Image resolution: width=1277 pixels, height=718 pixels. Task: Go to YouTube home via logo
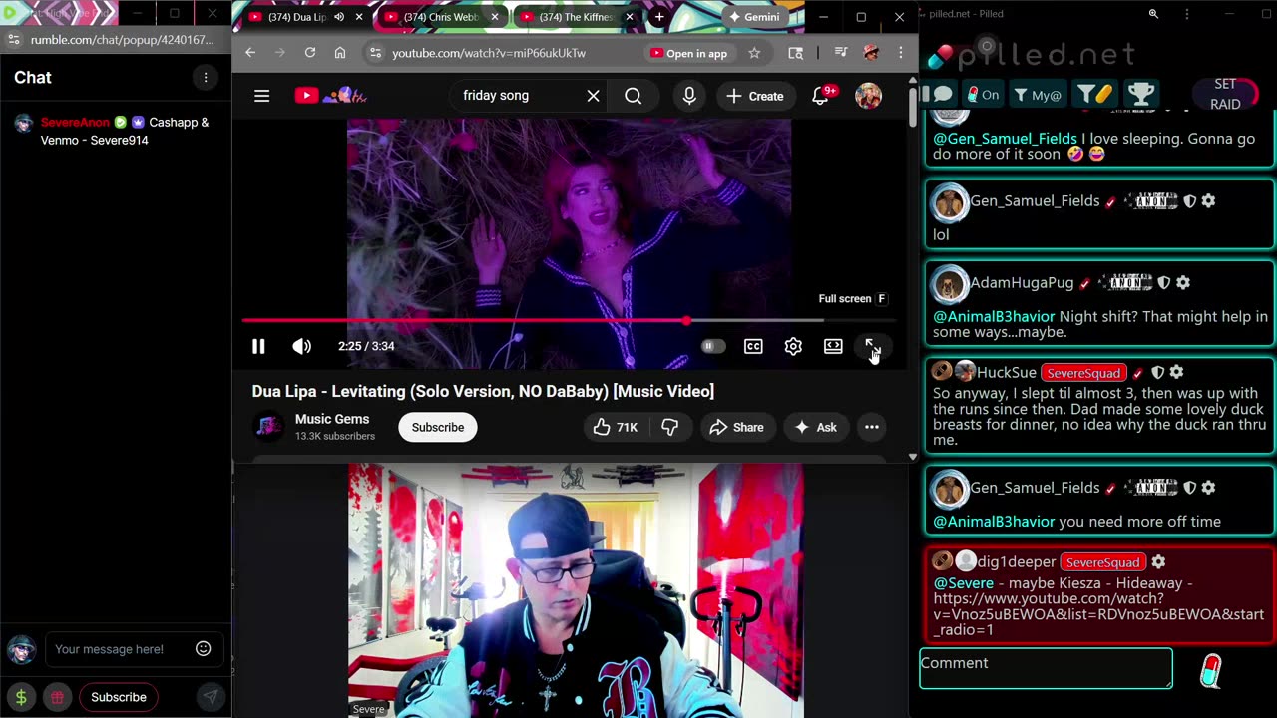coord(331,96)
